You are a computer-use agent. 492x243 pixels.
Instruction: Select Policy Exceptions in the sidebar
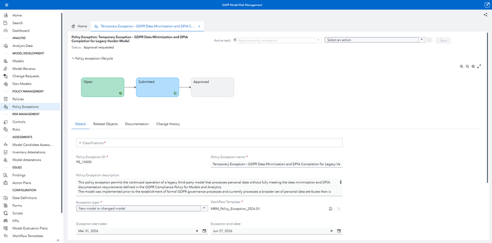point(30,107)
